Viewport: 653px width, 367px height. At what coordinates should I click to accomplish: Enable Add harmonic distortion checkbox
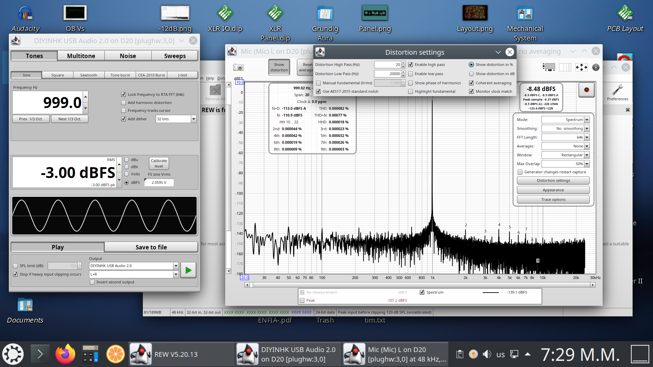click(123, 103)
